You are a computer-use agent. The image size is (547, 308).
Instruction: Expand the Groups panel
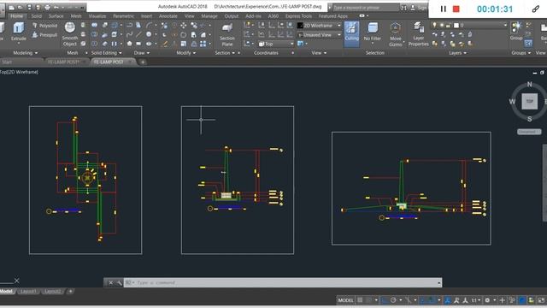coord(521,53)
